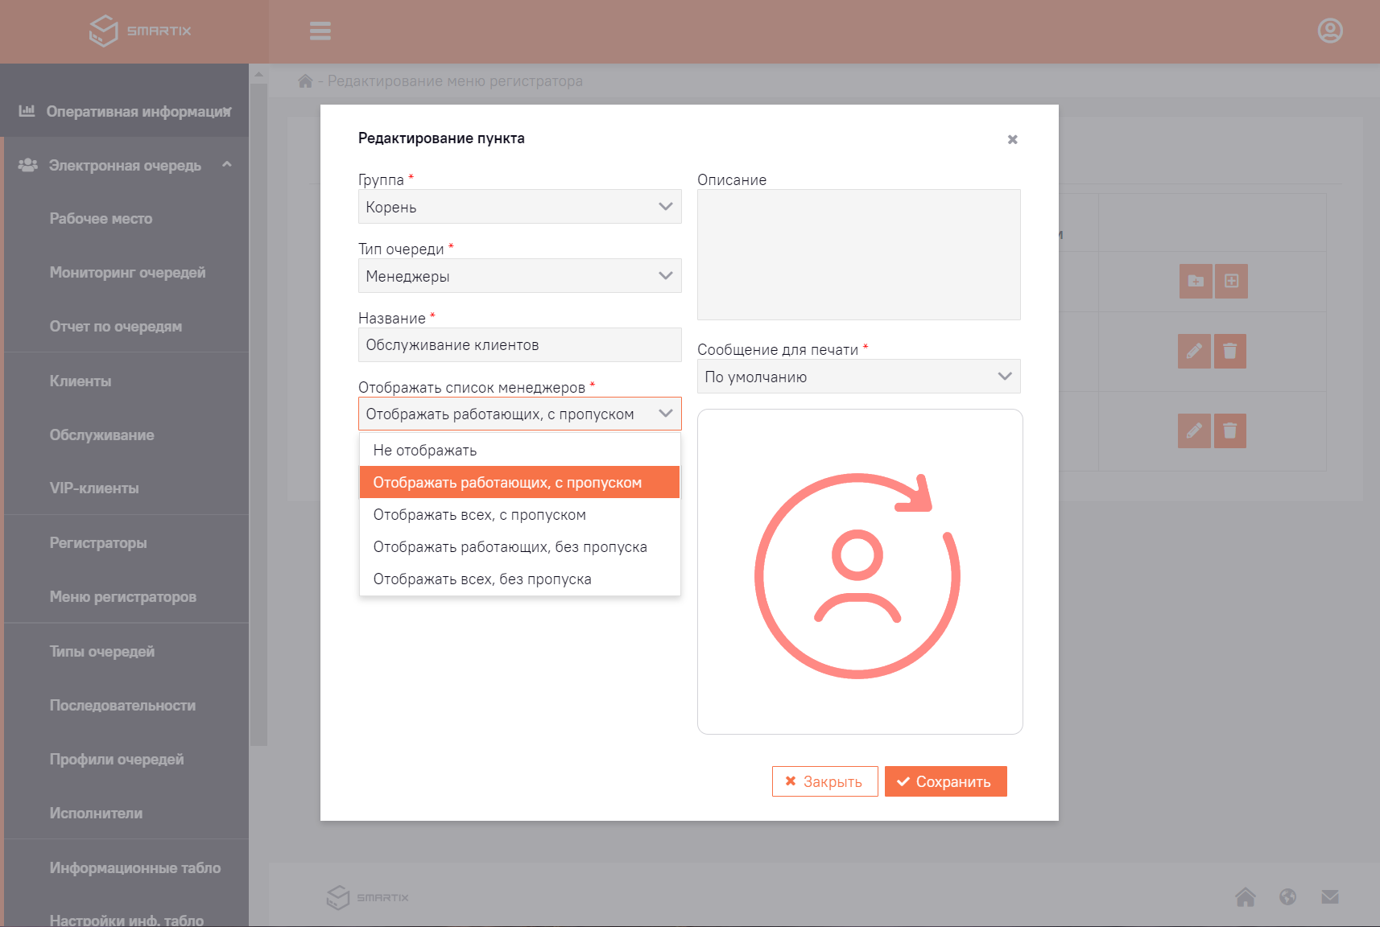The height and width of the screenshot is (927, 1380).
Task: Toggle the hamburger menu icon
Action: tap(320, 31)
